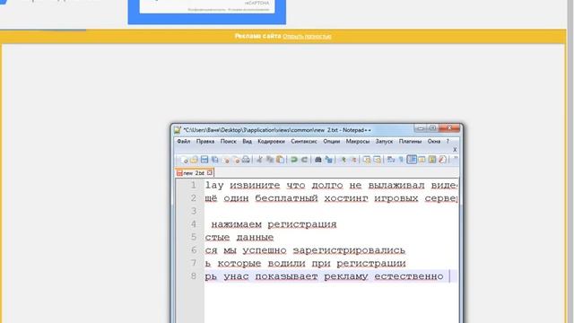
Task: Toggle synchronized horizontal scrolling icon
Action: pyautogui.click(x=377, y=160)
